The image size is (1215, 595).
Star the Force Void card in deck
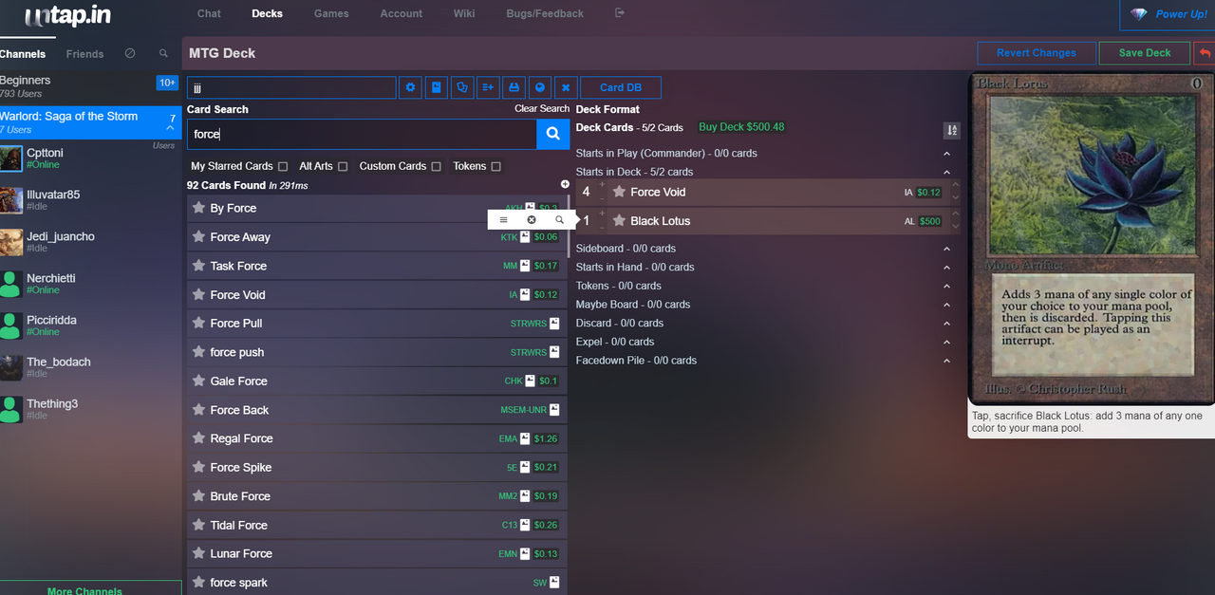(x=619, y=192)
